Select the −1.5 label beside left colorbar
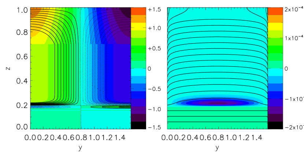This screenshot has height=152, width=304. 154,127
